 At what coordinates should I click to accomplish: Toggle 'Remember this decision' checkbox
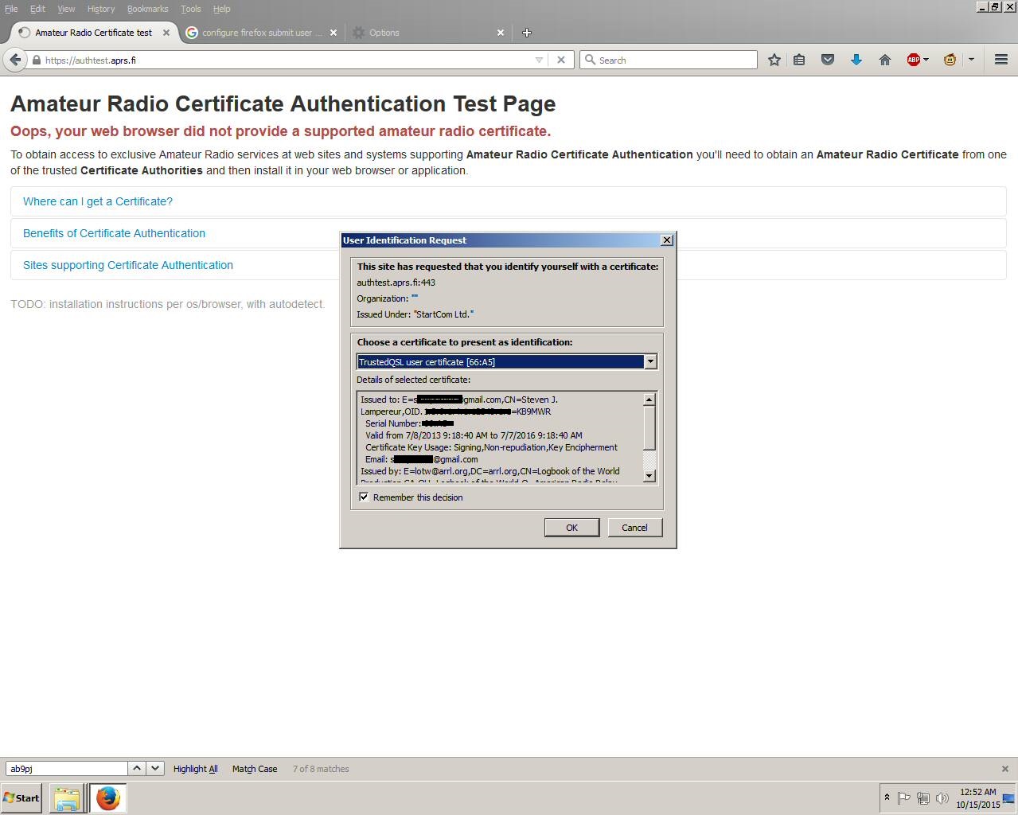[x=364, y=497]
